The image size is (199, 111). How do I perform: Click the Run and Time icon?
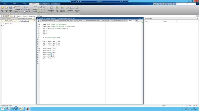tap(77, 7)
